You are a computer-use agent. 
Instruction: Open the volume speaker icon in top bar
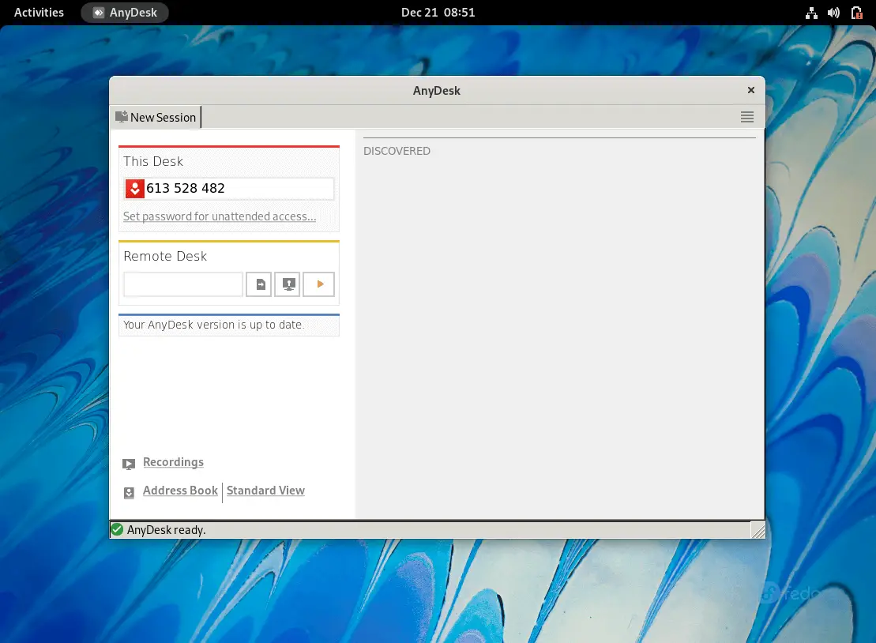pyautogui.click(x=833, y=13)
